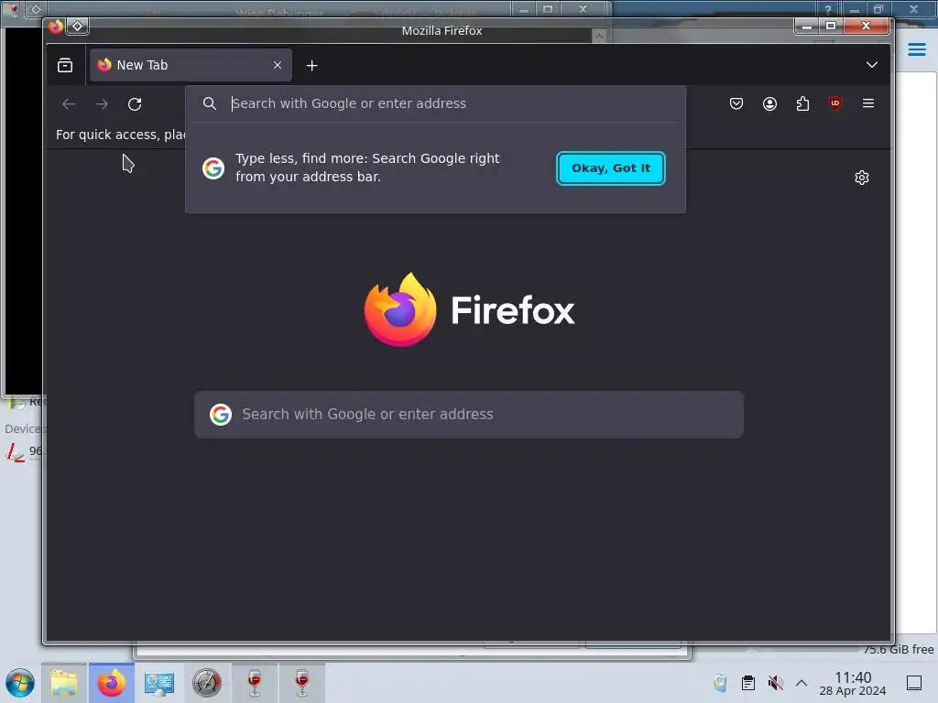Expand hidden system tray icons arrow
Image resolution: width=938 pixels, height=703 pixels.
pos(802,683)
